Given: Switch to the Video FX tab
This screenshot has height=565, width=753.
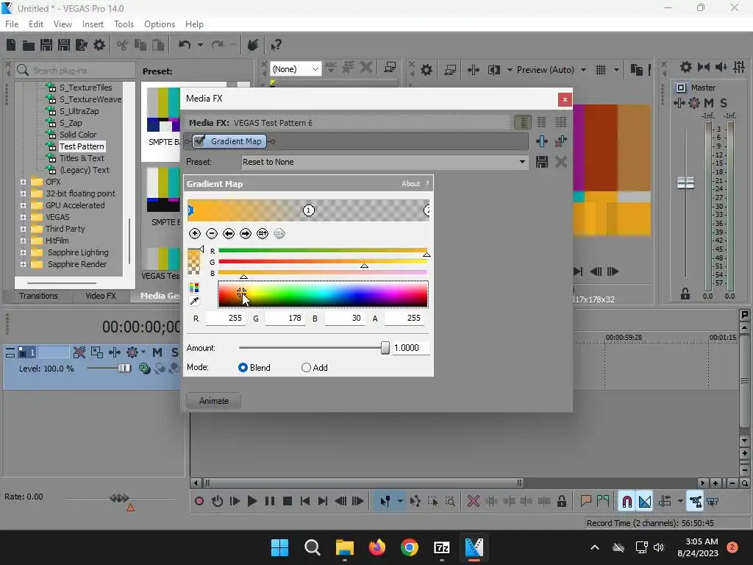Looking at the screenshot, I should coord(100,296).
